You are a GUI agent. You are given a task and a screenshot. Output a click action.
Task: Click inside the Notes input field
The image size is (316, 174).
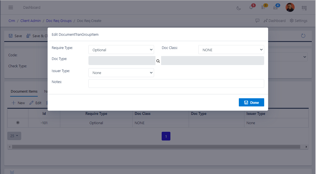(176, 83)
